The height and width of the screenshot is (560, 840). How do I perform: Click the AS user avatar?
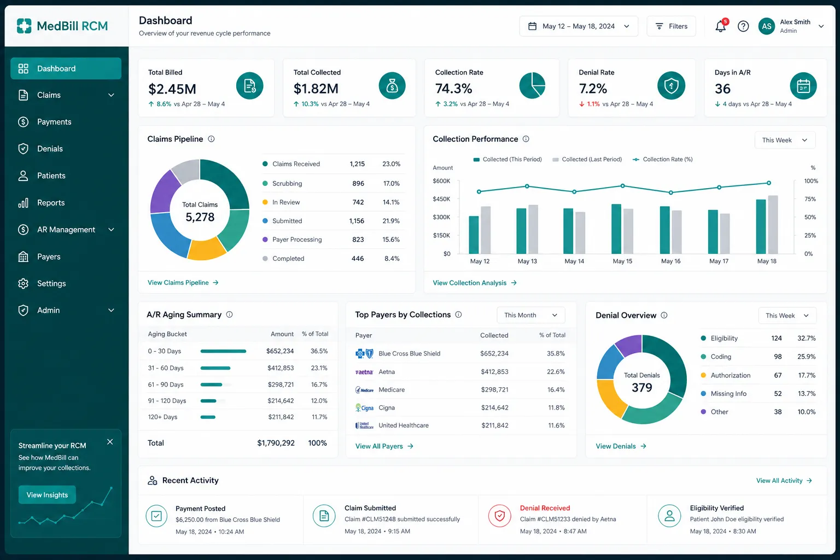[x=767, y=26]
